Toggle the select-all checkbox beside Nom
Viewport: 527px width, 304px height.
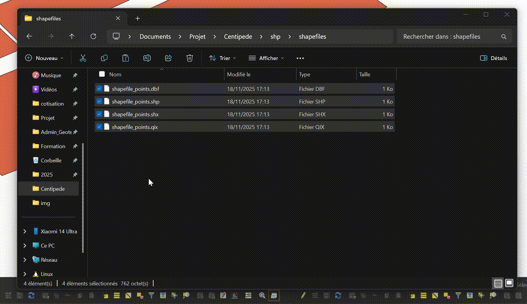tap(102, 75)
